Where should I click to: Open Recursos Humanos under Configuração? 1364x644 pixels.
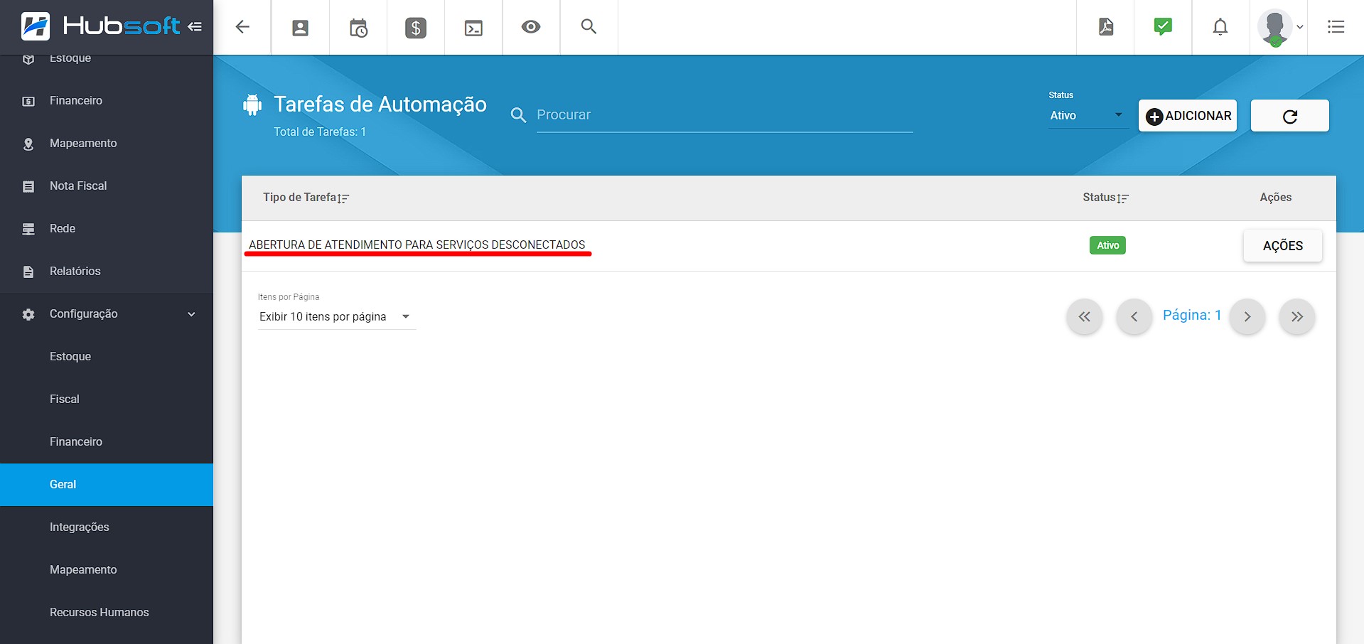[107, 613]
